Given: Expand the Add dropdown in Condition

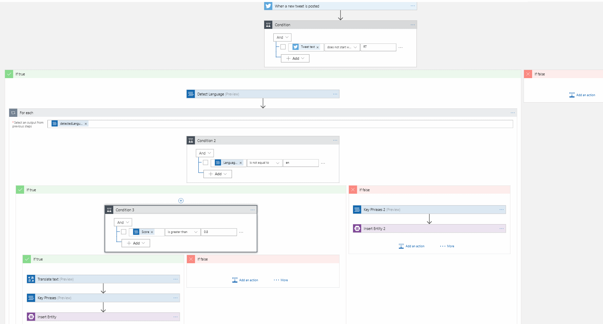Looking at the screenshot, I should coord(295,58).
